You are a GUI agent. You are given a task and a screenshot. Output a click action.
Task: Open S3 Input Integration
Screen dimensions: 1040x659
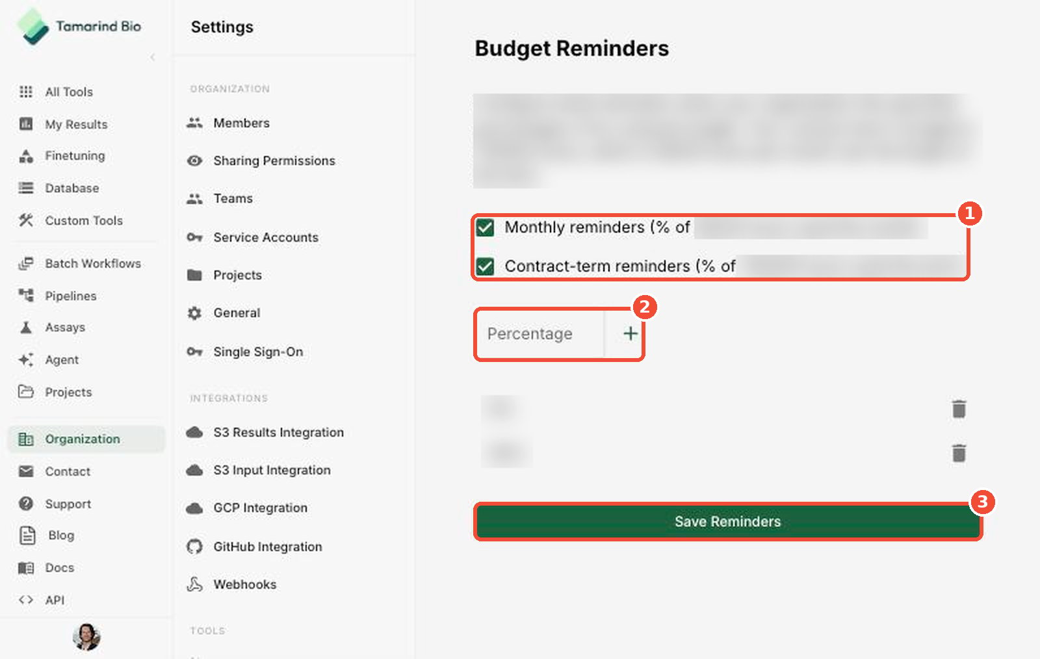[x=272, y=470]
